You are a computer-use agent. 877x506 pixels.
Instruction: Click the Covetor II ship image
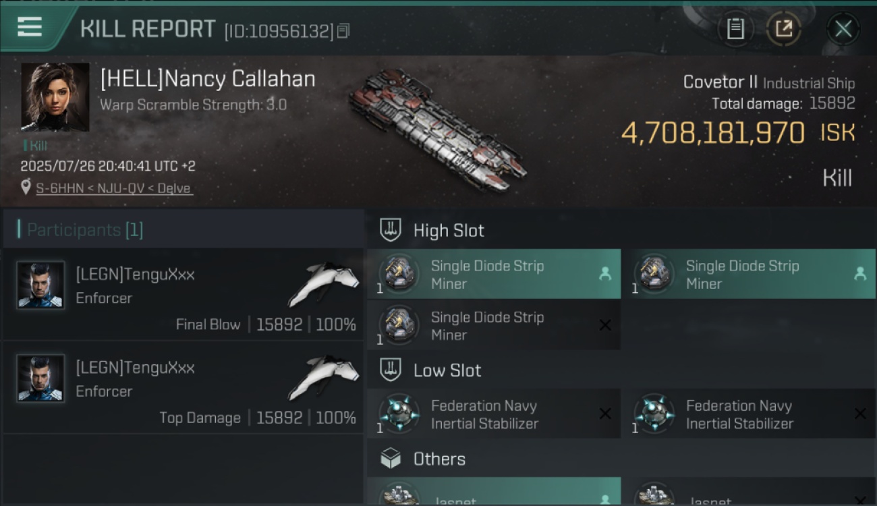click(x=437, y=130)
